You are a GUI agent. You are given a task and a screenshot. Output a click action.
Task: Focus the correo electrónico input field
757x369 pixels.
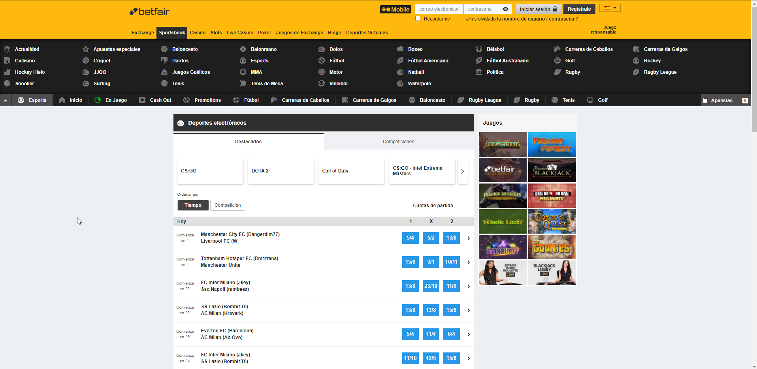(439, 9)
